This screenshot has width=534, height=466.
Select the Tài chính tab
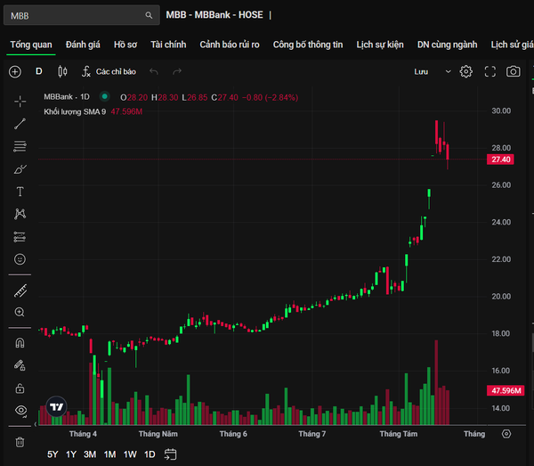(x=168, y=45)
